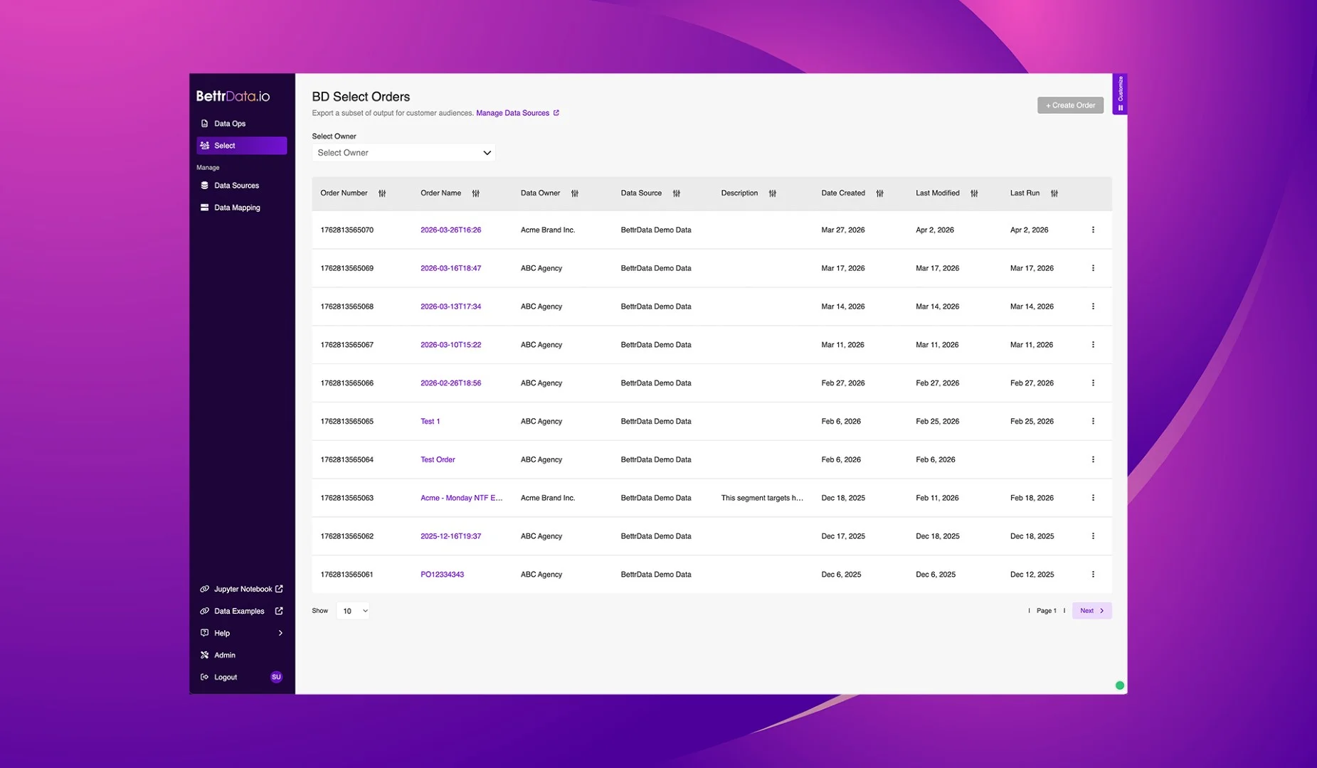Viewport: 1317px width, 768px height.
Task: Open the PO12334343 order link
Action: pyautogui.click(x=442, y=575)
